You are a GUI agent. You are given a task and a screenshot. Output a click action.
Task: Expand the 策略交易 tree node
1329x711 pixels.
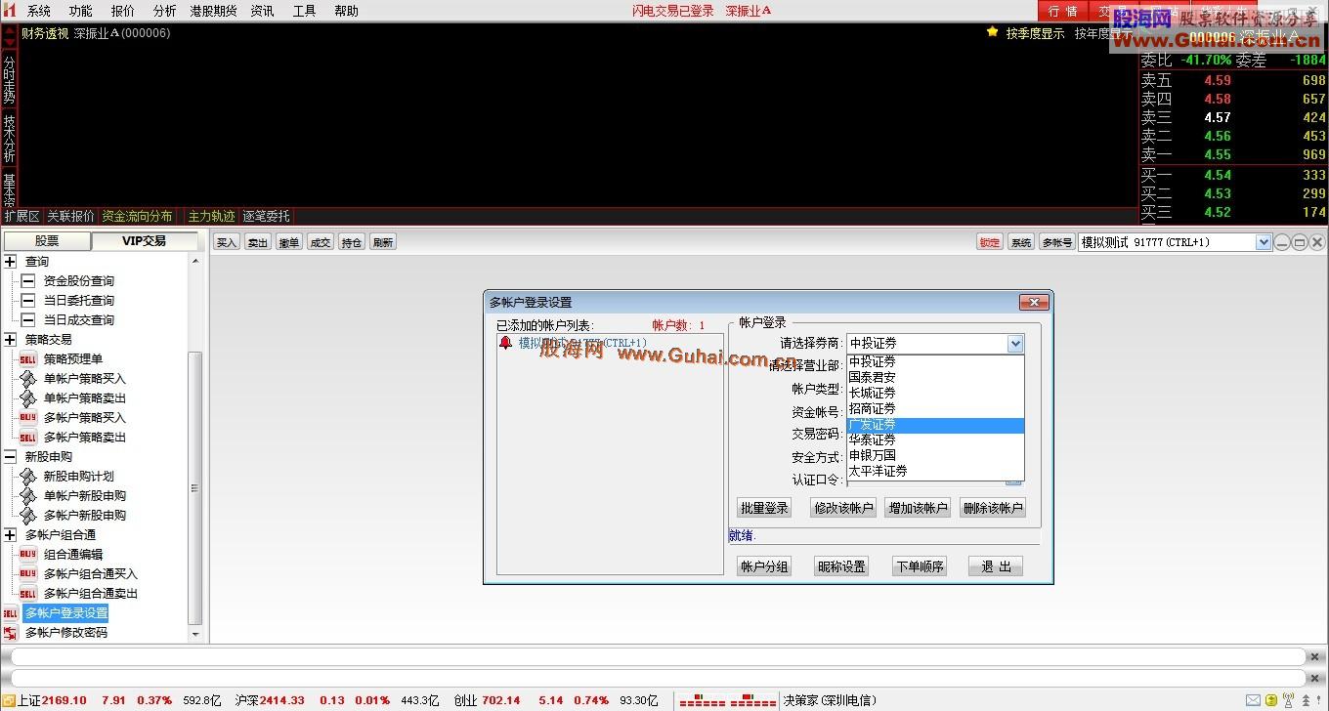click(x=10, y=340)
